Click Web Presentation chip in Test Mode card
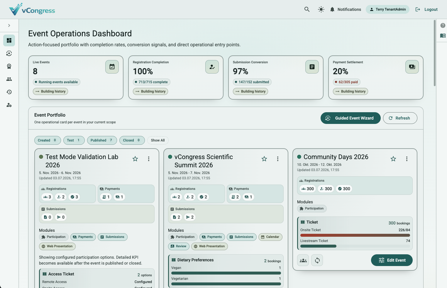Screen dimensions: 447x288 [x=57, y=246]
